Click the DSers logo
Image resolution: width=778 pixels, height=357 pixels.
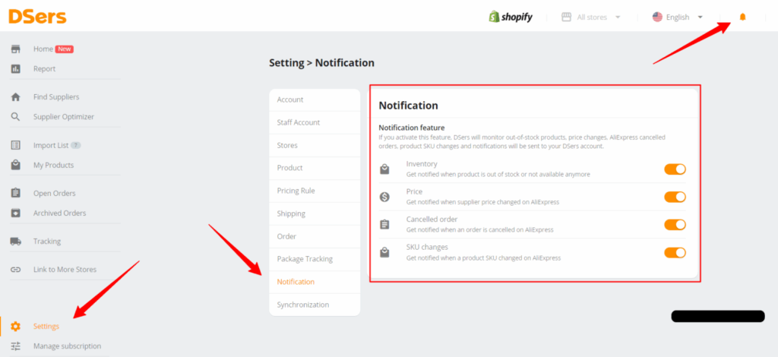(x=37, y=17)
